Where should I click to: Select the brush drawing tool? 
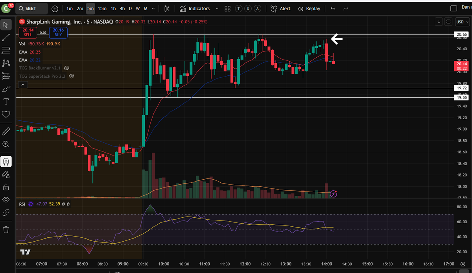pyautogui.click(x=6, y=89)
